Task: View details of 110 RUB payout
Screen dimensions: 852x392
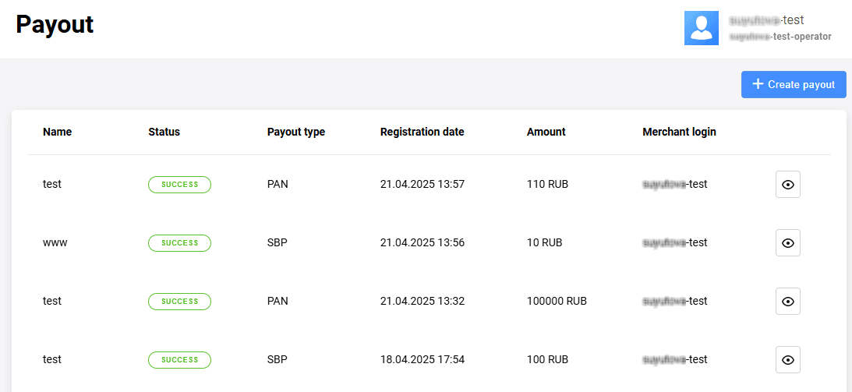Action: click(788, 185)
